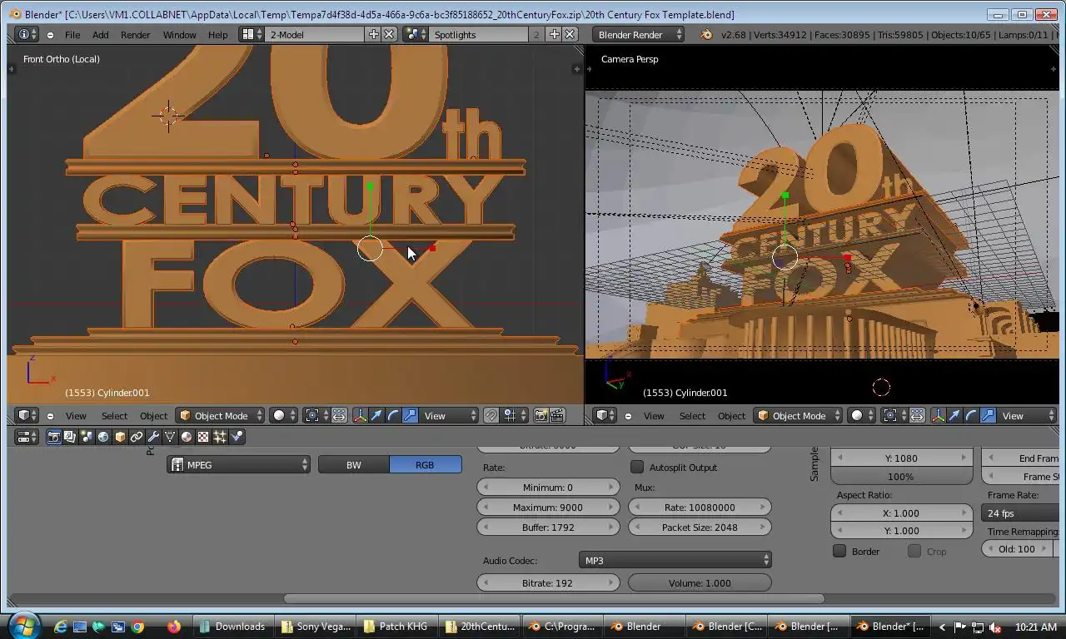Viewport: 1066px width, 639px height.
Task: Delete the Spotlights scene with X button
Action: coord(570,34)
